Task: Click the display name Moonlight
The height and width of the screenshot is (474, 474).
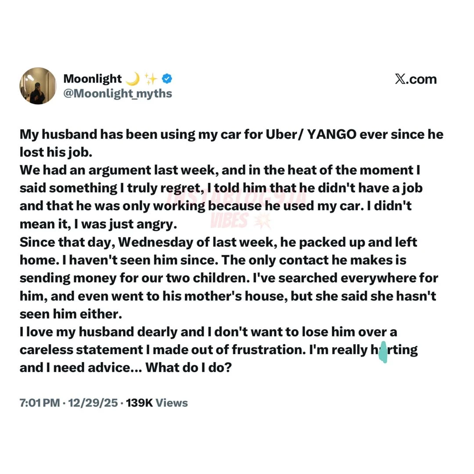Action: [92, 79]
